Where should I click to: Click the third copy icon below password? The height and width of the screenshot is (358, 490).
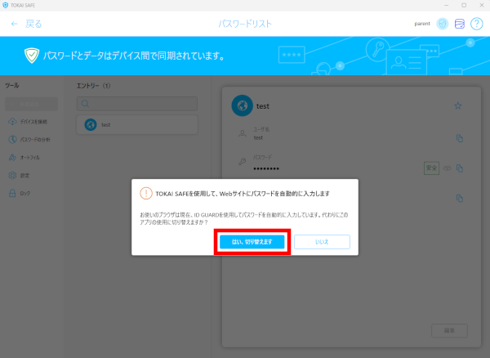459,199
